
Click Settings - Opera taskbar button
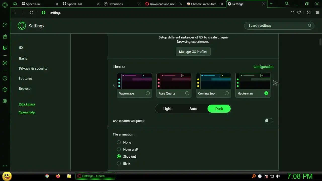pyautogui.click(x=95, y=176)
